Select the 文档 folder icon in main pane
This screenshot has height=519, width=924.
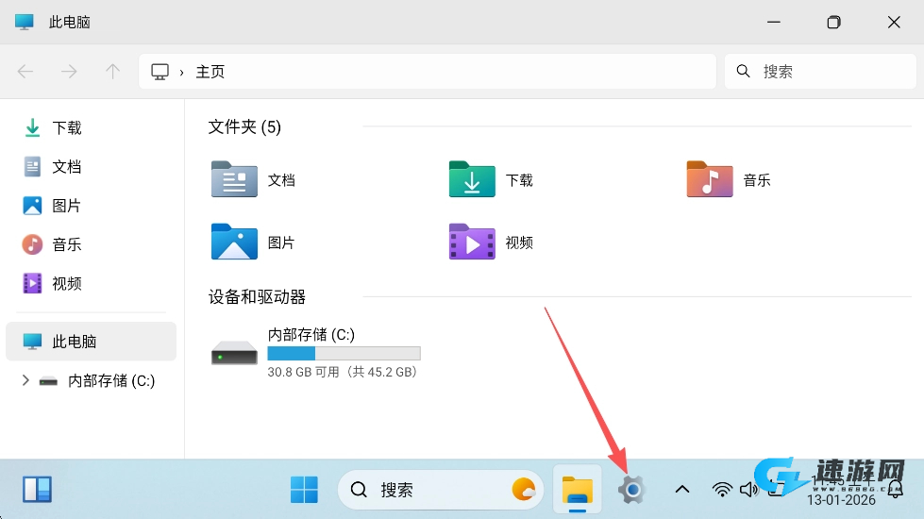pos(234,179)
